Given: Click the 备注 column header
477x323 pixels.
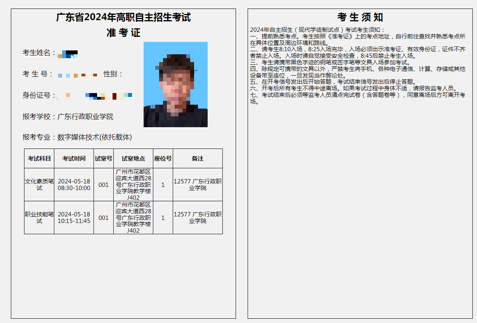Looking at the screenshot, I should (x=198, y=159).
